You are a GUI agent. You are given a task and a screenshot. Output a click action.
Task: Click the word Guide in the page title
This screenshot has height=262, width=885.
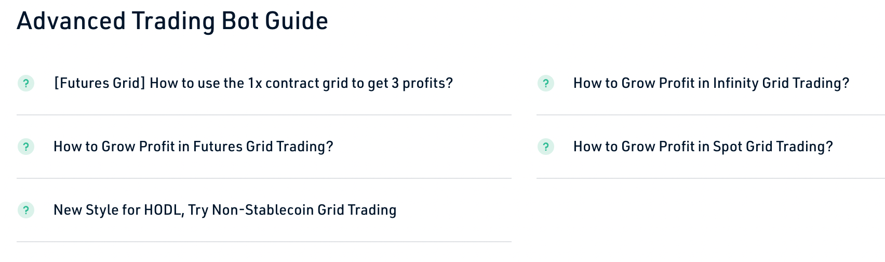[297, 21]
